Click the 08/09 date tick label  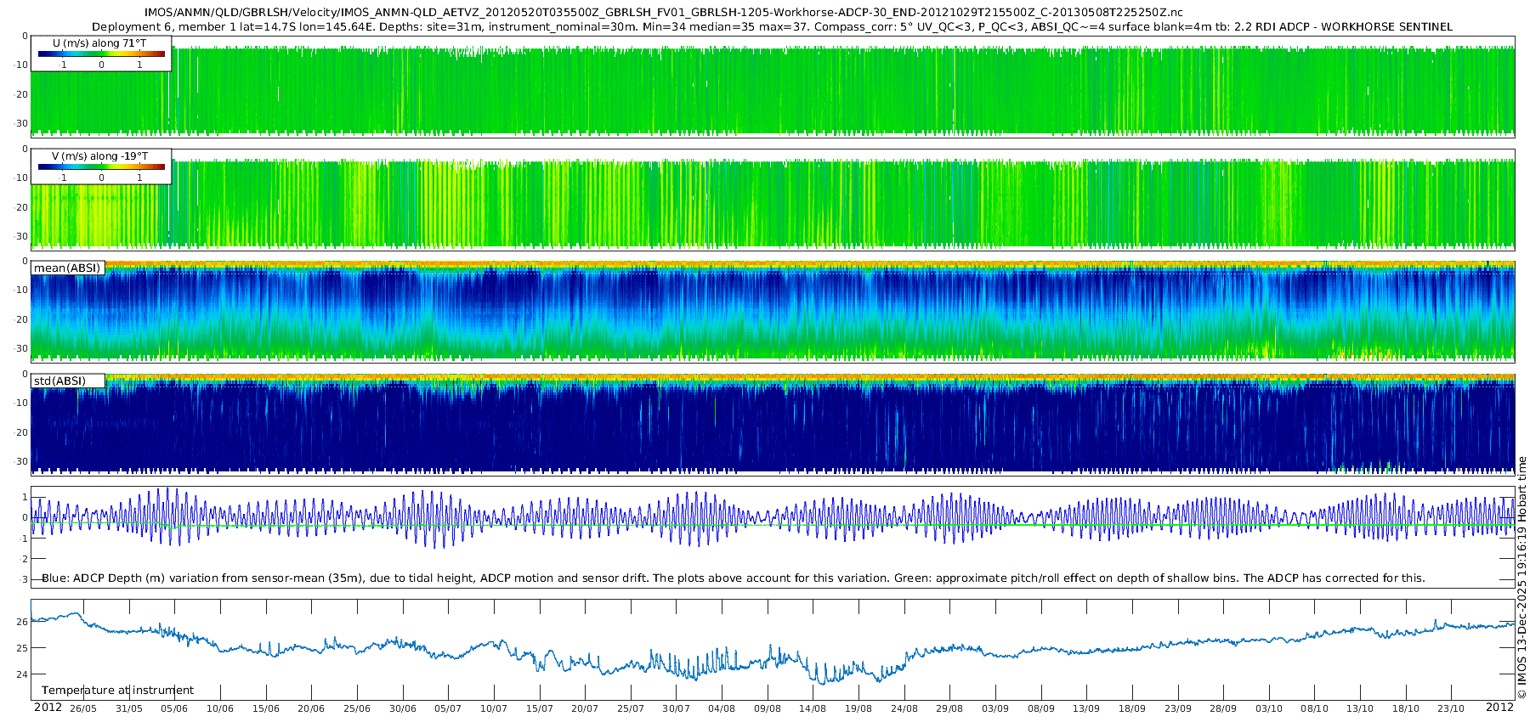[x=1041, y=708]
